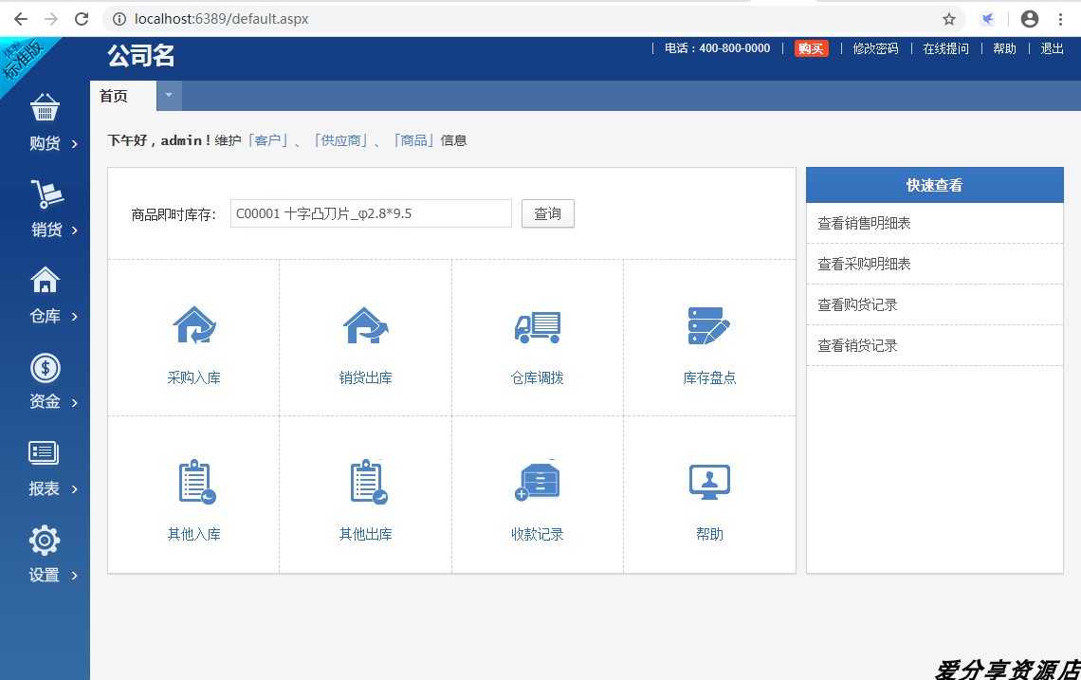This screenshot has height=680, width=1081.
Task: Expand the 设置 menu chevron
Action: point(75,575)
